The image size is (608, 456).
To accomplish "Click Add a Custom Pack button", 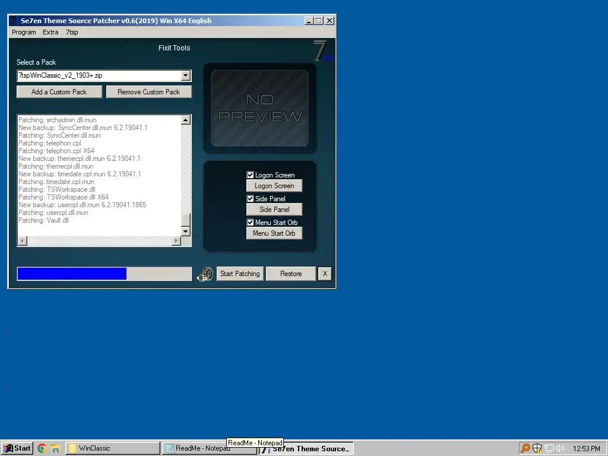I will coord(59,92).
